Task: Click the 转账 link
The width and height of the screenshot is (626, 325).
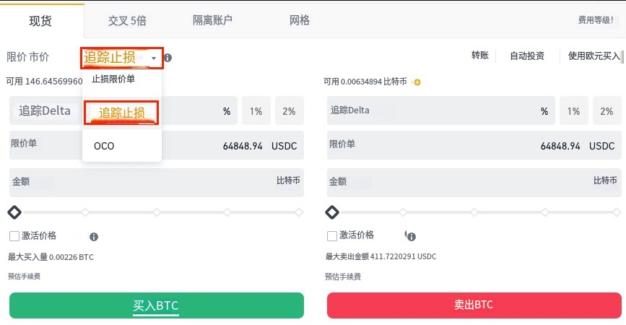Action: point(480,56)
